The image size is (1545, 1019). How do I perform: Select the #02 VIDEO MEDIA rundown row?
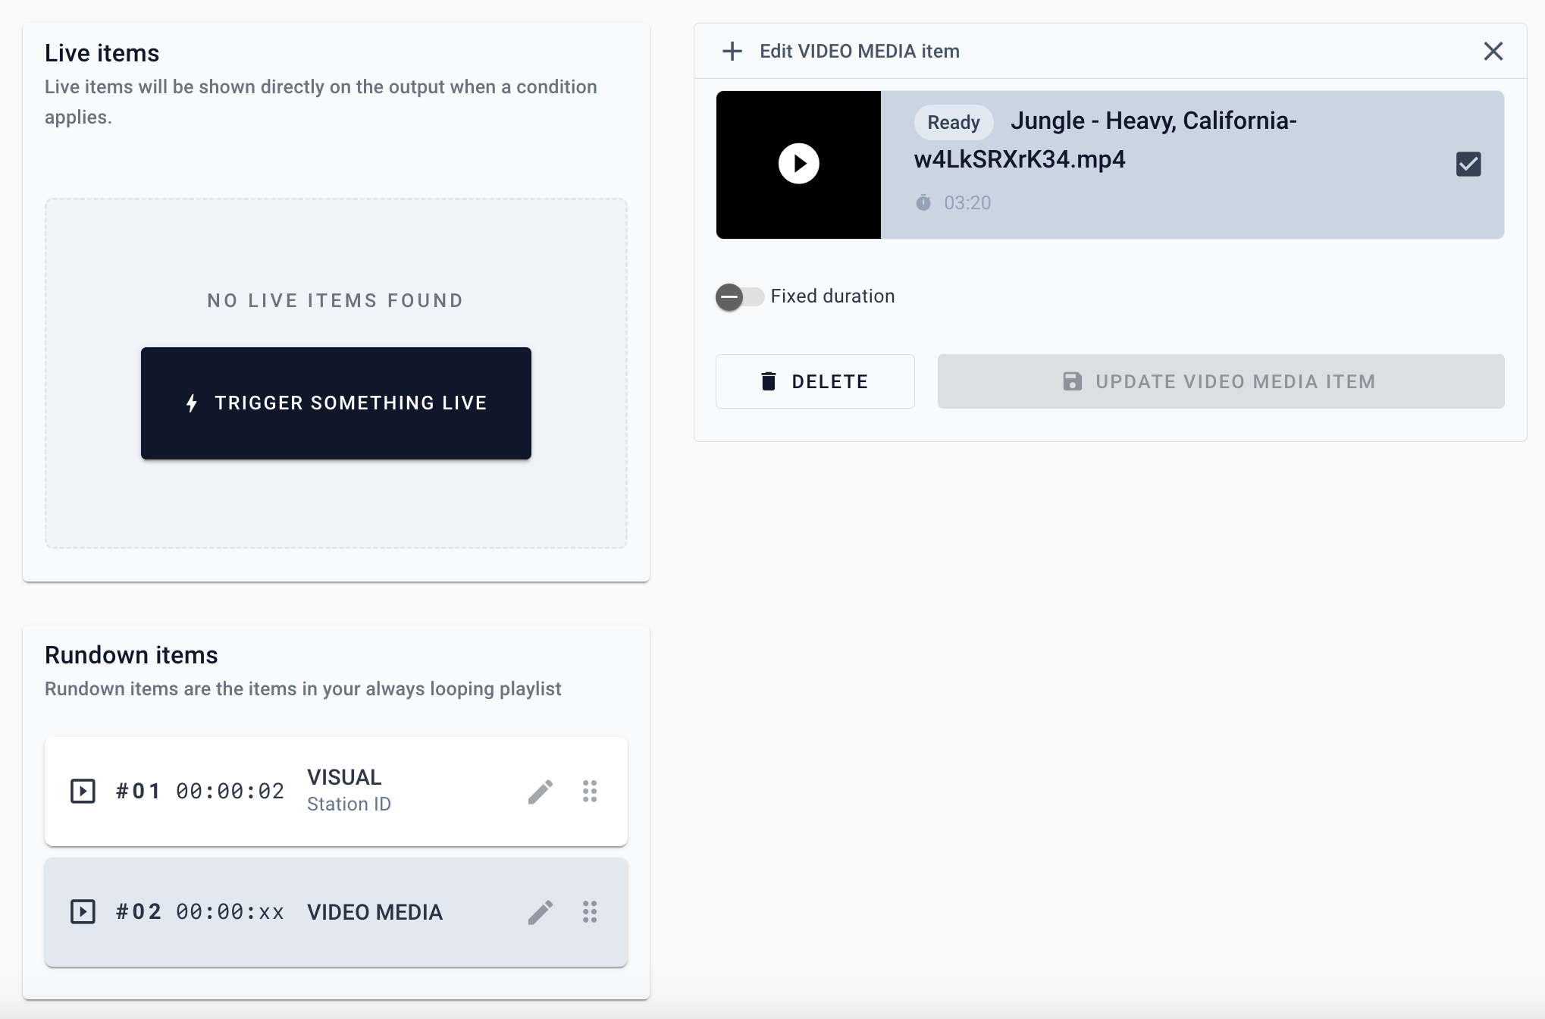click(336, 912)
